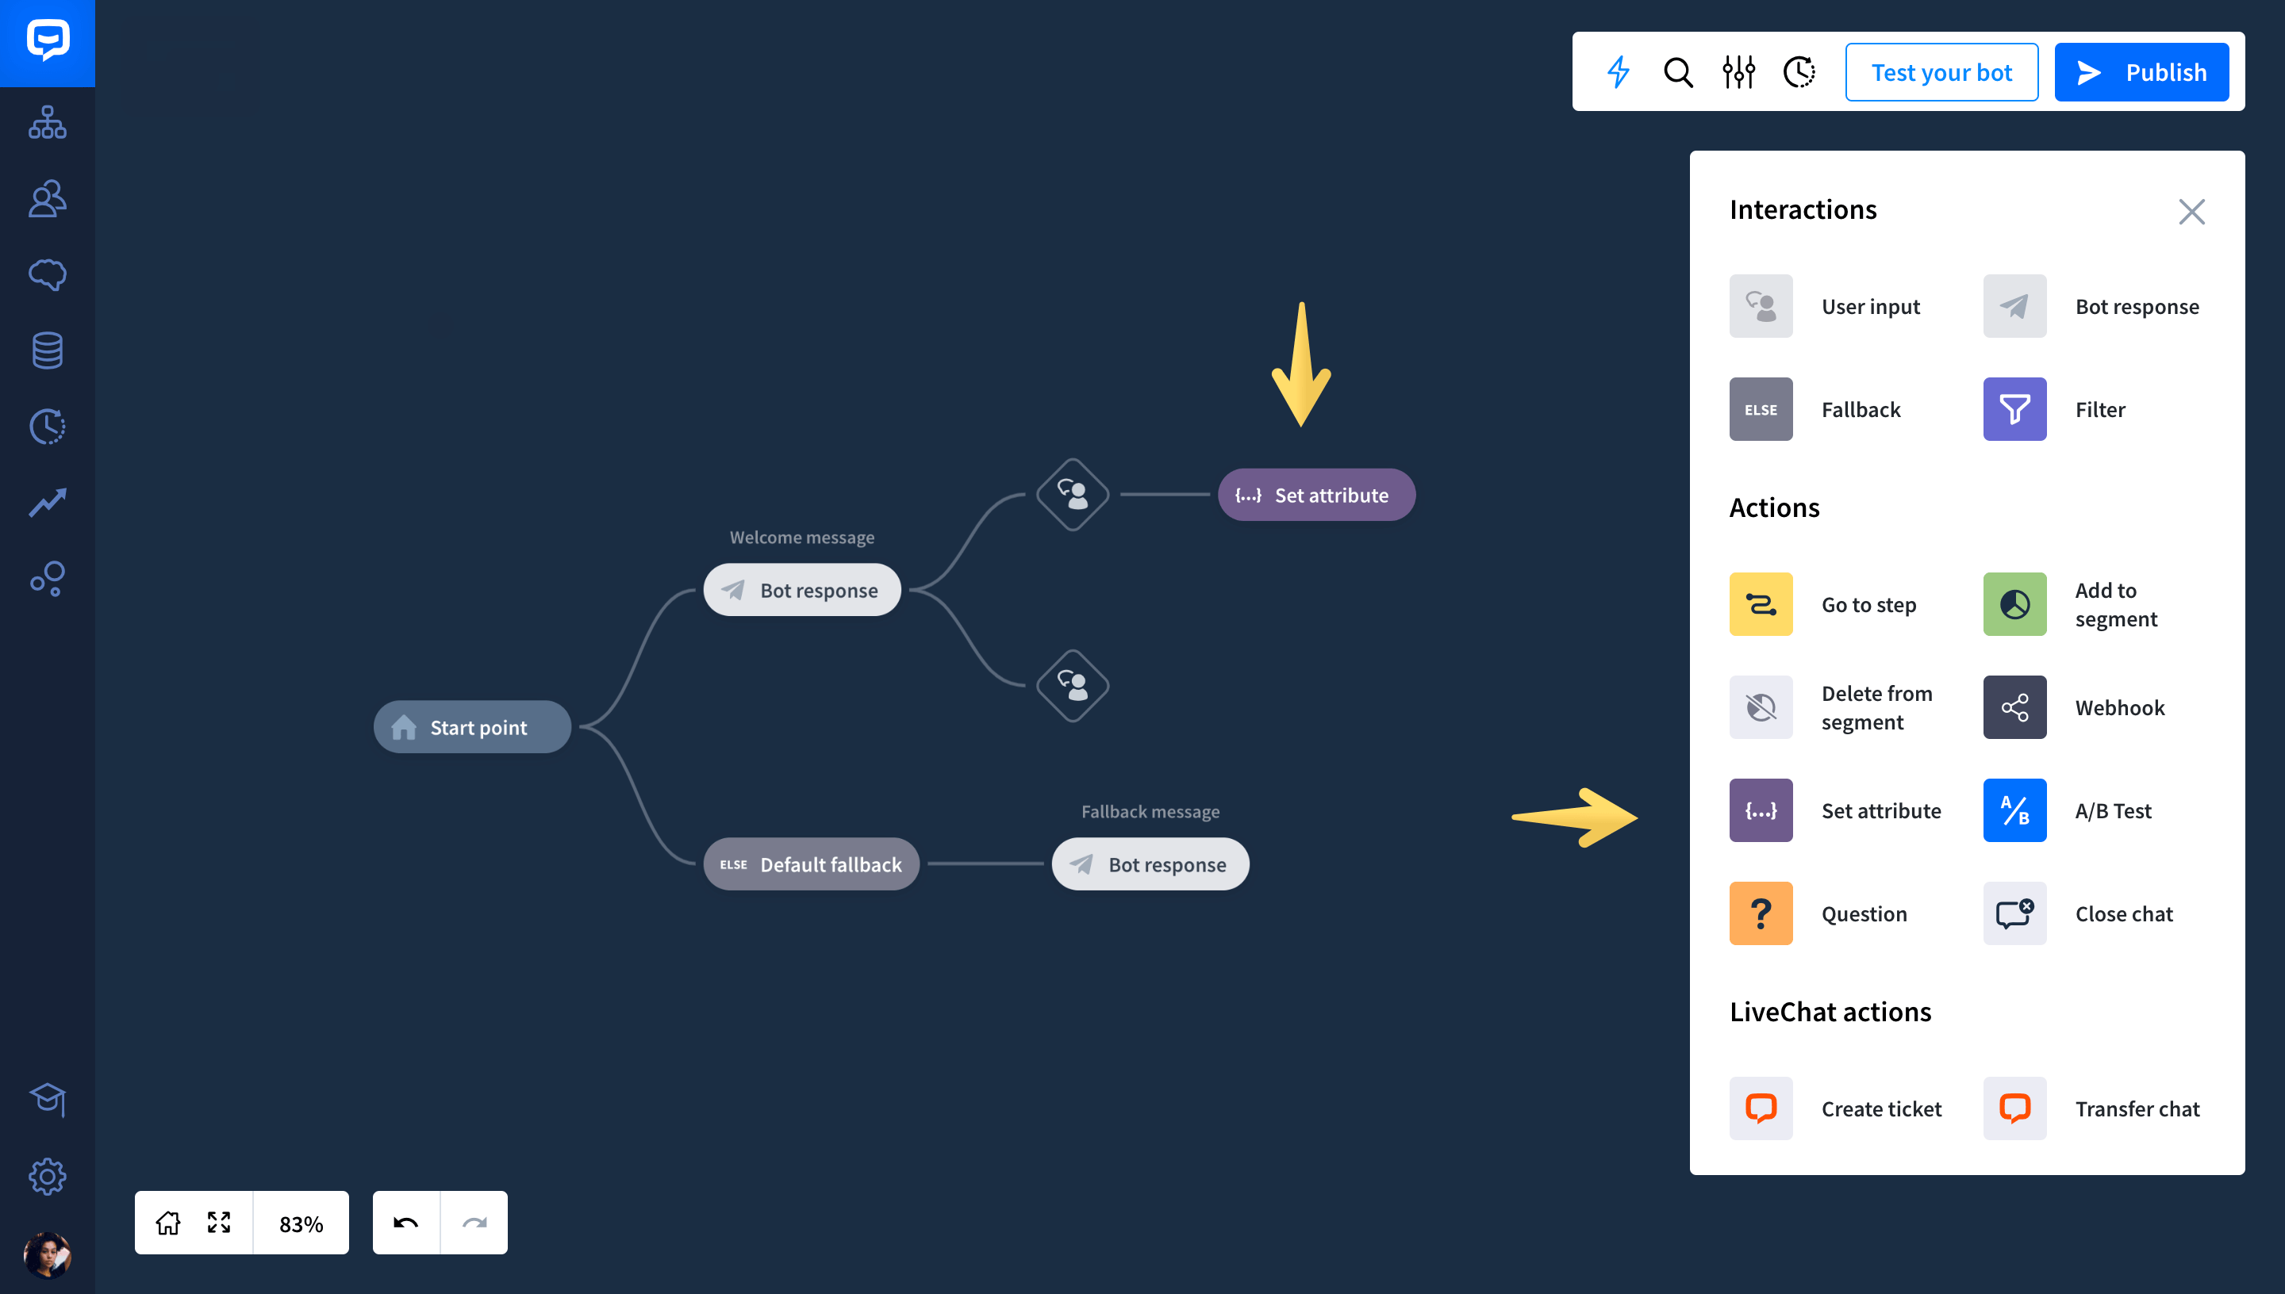Close the Interactions panel

click(2191, 212)
